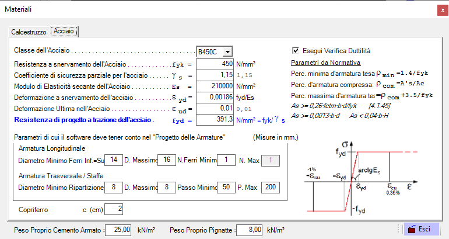Click the 'N/mm² = fyk/γs' formula note

(261, 120)
